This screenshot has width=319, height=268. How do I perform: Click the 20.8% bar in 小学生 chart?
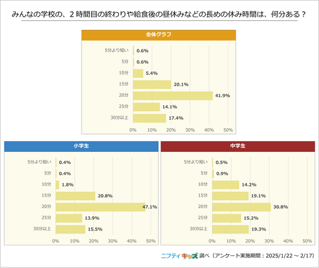pyautogui.click(x=76, y=196)
